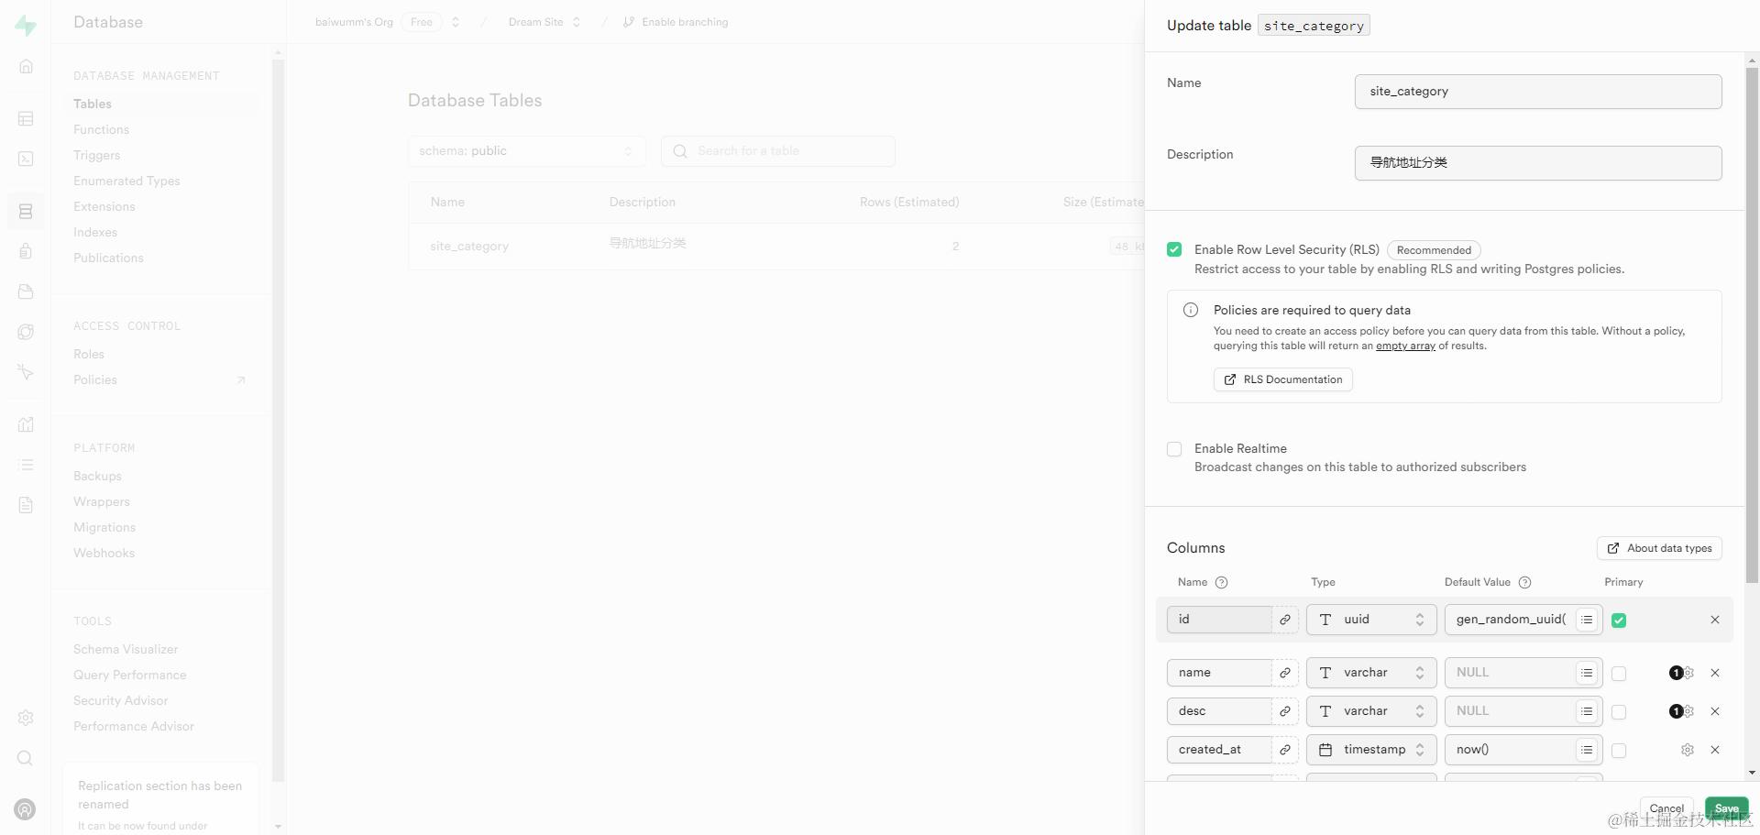Click foreign key link icon for name column
The width and height of the screenshot is (1760, 835).
point(1285,673)
